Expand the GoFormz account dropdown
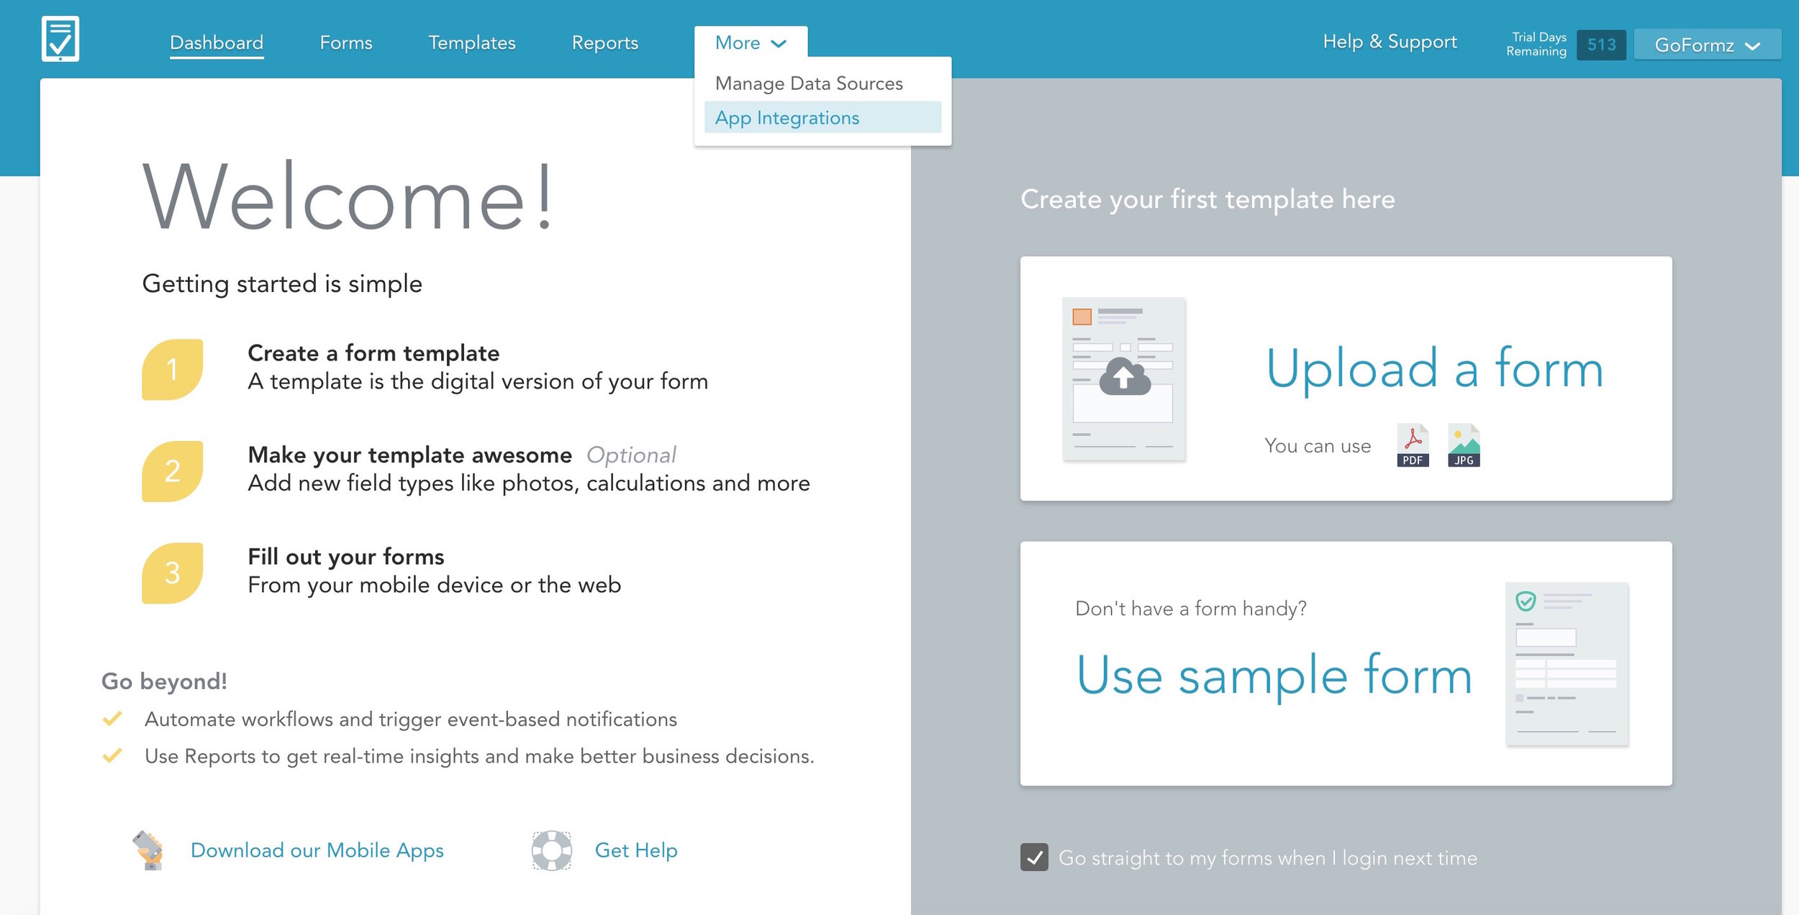This screenshot has height=915, width=1799. [x=1707, y=45]
